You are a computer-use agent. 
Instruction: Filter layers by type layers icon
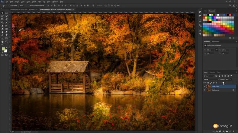click(x=222, y=76)
